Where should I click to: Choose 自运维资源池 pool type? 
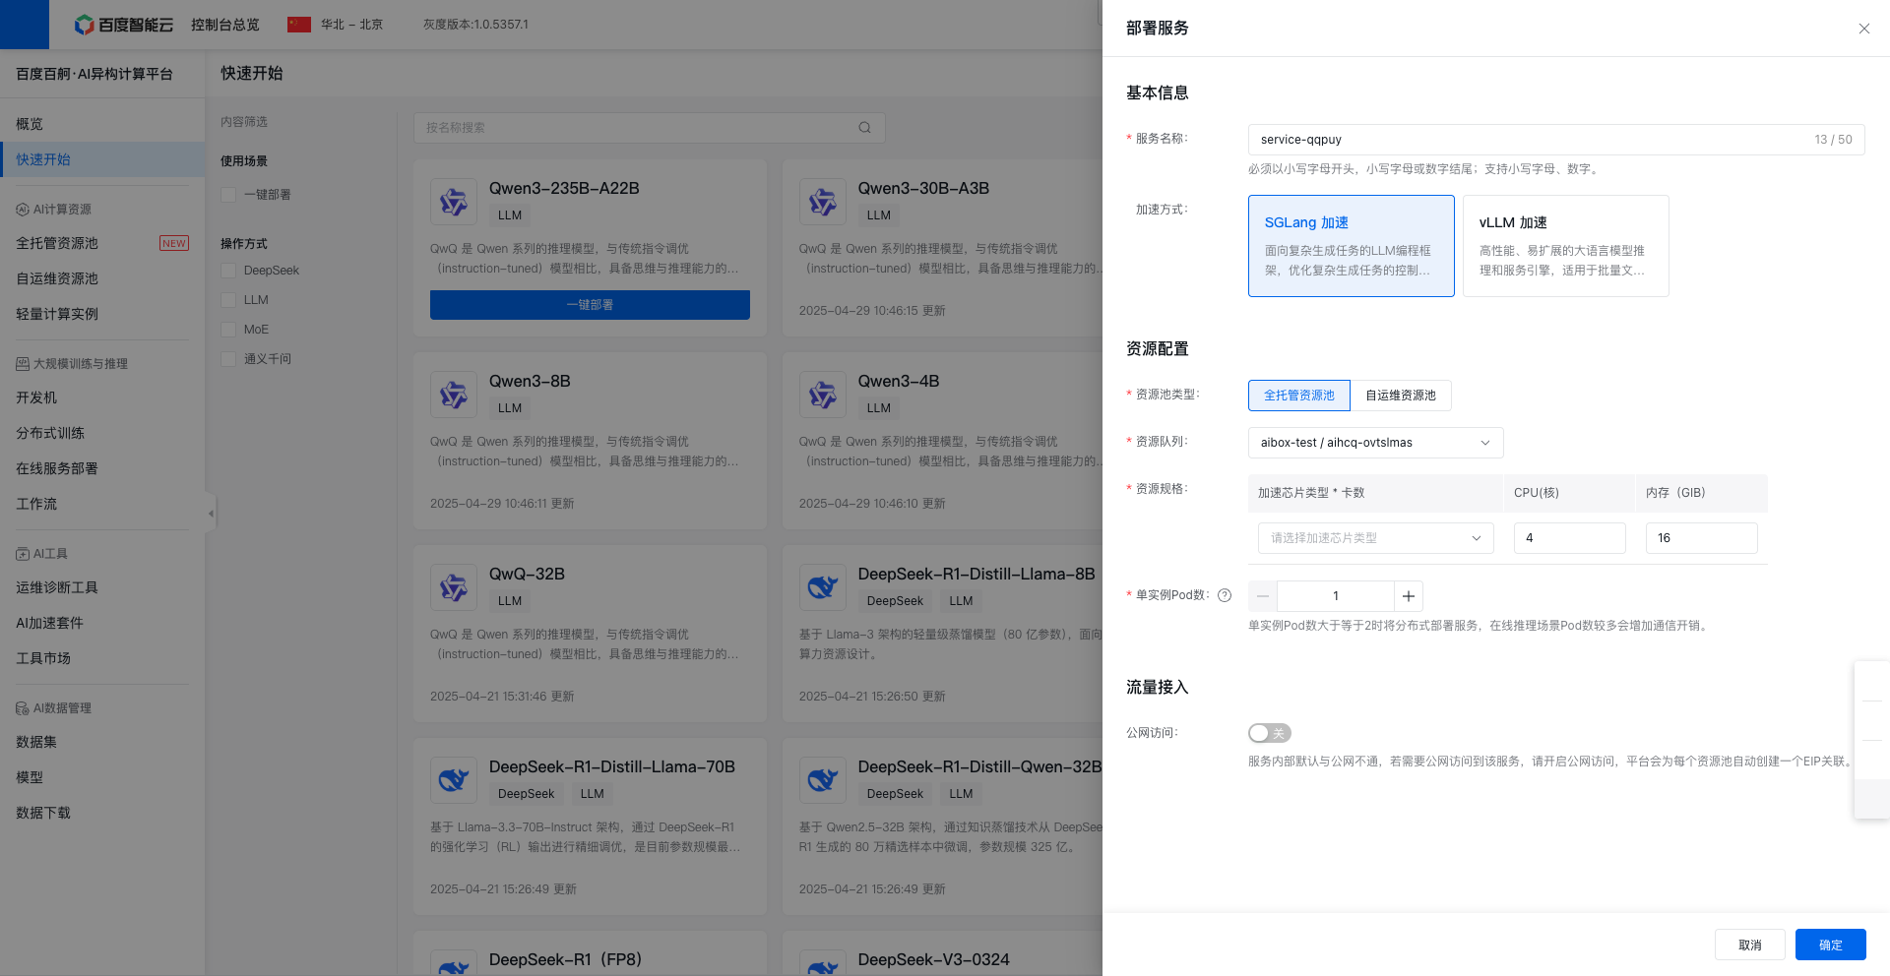coord(1401,396)
